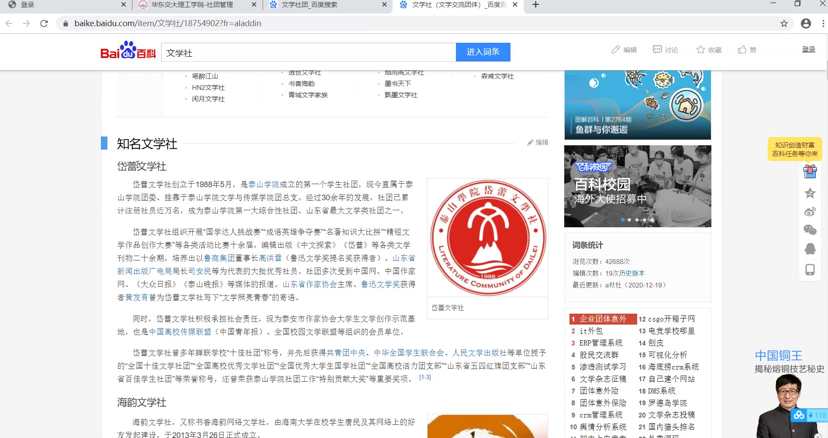The width and height of the screenshot is (828, 438).
Task: Click the 青城文学家族 list entry
Action: (308, 95)
